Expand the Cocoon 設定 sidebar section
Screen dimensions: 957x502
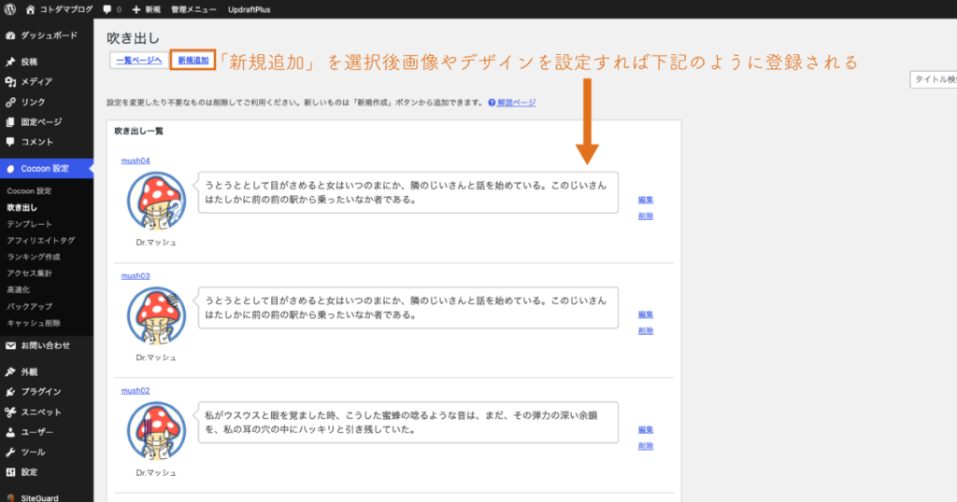(45, 169)
